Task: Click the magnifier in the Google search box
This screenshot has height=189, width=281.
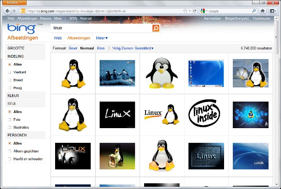Action: pyautogui.click(x=254, y=11)
